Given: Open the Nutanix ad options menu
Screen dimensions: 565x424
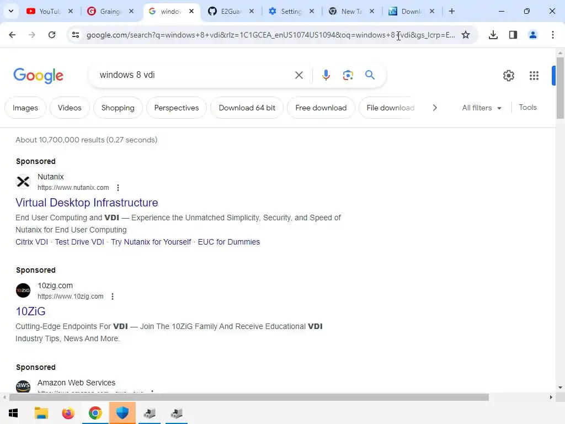Looking at the screenshot, I should (118, 188).
